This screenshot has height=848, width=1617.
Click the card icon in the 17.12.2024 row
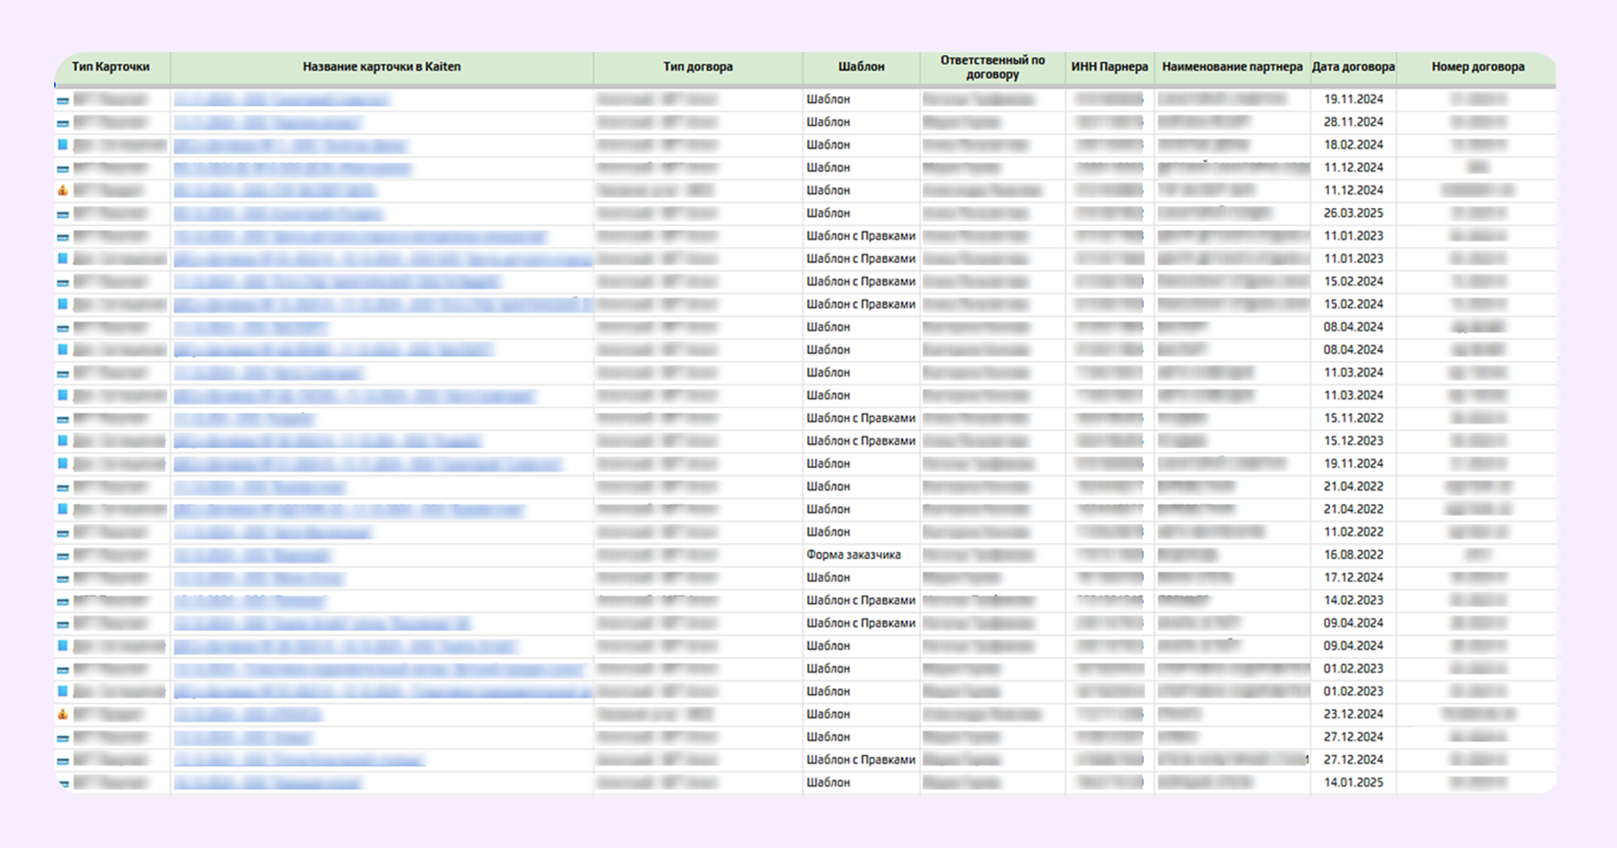pyautogui.click(x=63, y=579)
